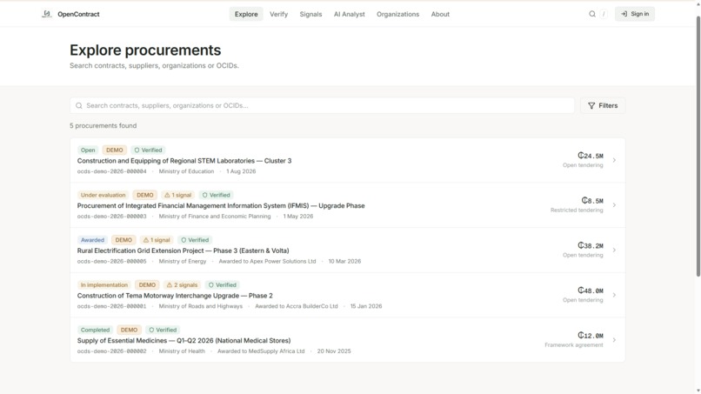701x394 pixels.
Task: Click the Sign in button
Action: (x=635, y=14)
